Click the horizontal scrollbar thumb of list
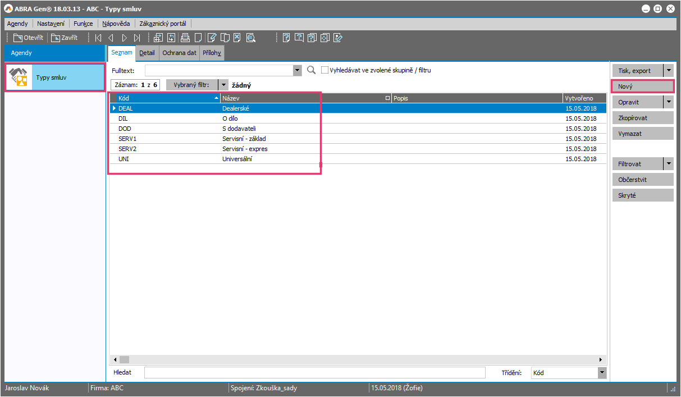This screenshot has height=397, width=681. tap(124, 359)
